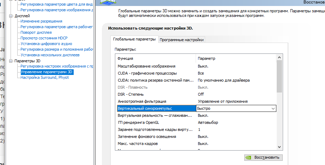Click the NVIDIA logo on Восстановить button

pos(248,158)
